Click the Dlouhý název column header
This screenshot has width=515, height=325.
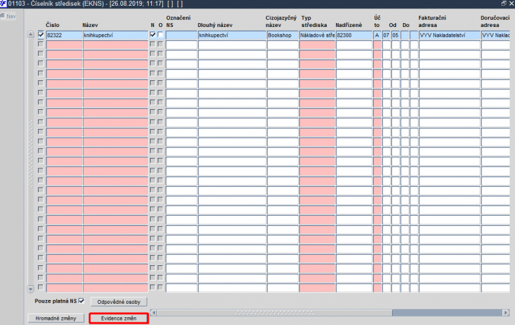(x=215, y=25)
